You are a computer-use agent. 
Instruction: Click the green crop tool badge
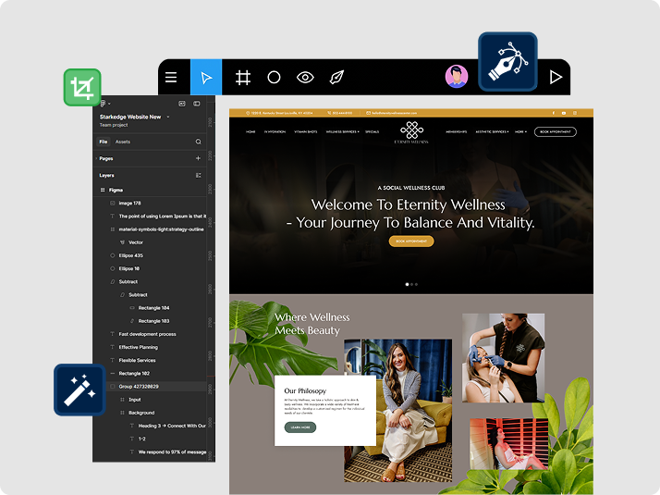coord(82,88)
